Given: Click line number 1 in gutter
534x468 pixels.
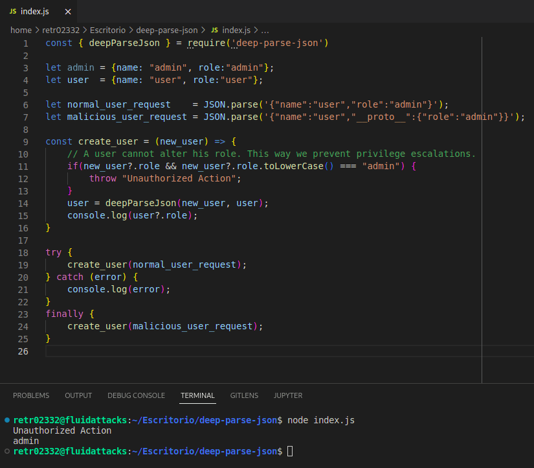Looking at the screenshot, I should coord(25,43).
